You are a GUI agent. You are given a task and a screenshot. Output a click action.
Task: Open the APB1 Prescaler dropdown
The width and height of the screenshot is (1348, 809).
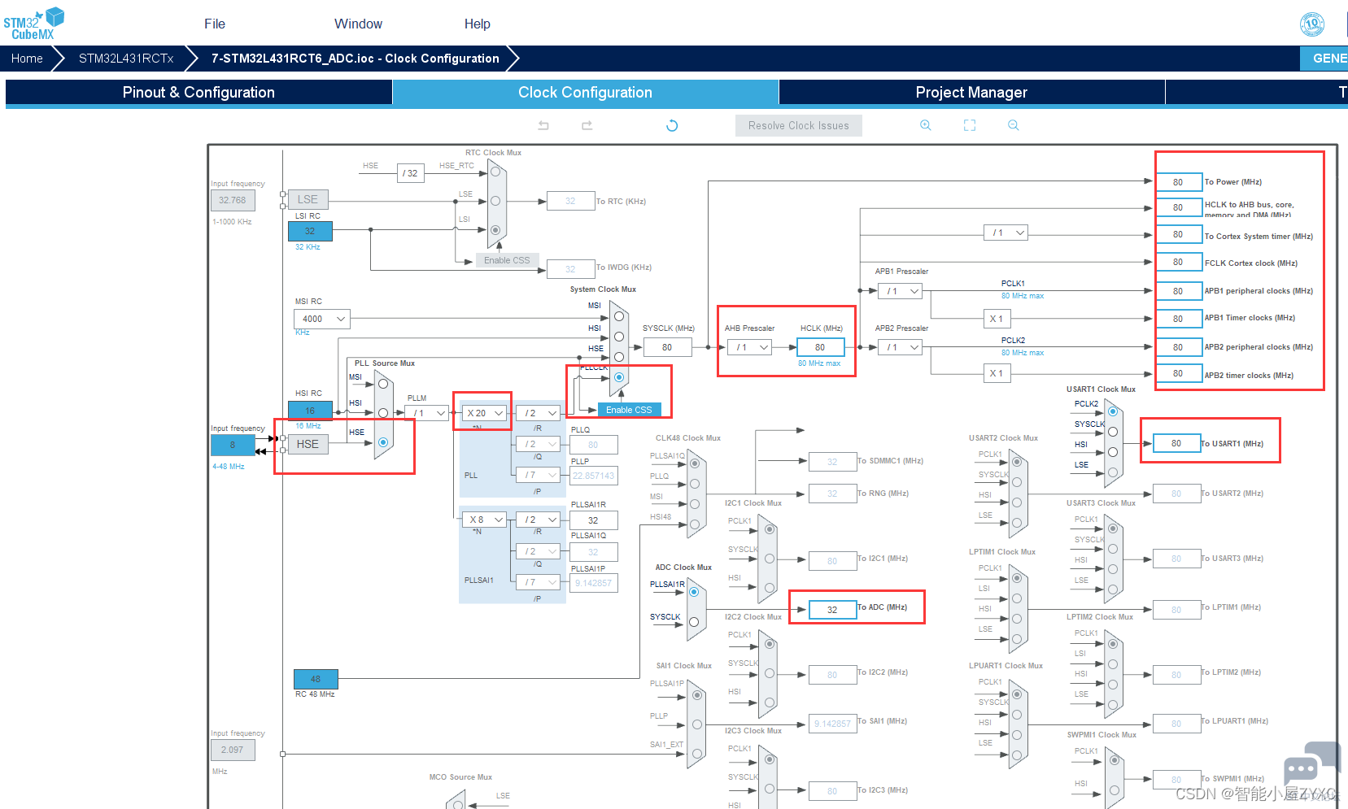click(901, 291)
